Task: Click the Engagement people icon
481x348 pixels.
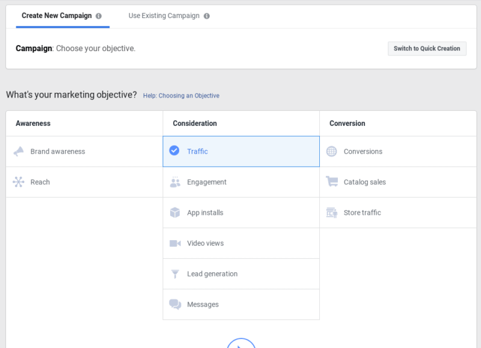Action: point(175,182)
